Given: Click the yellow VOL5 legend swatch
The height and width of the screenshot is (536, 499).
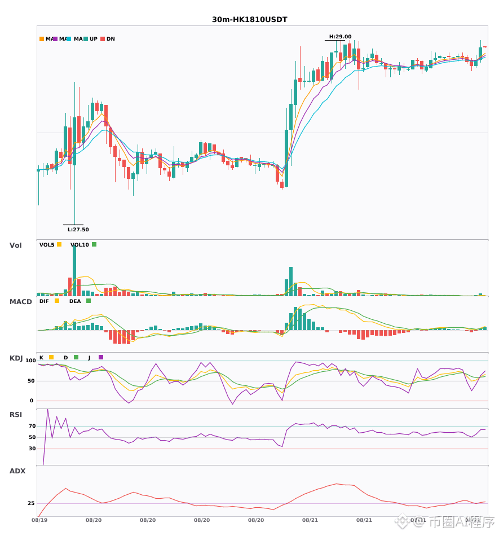Looking at the screenshot, I should pyautogui.click(x=59, y=244).
